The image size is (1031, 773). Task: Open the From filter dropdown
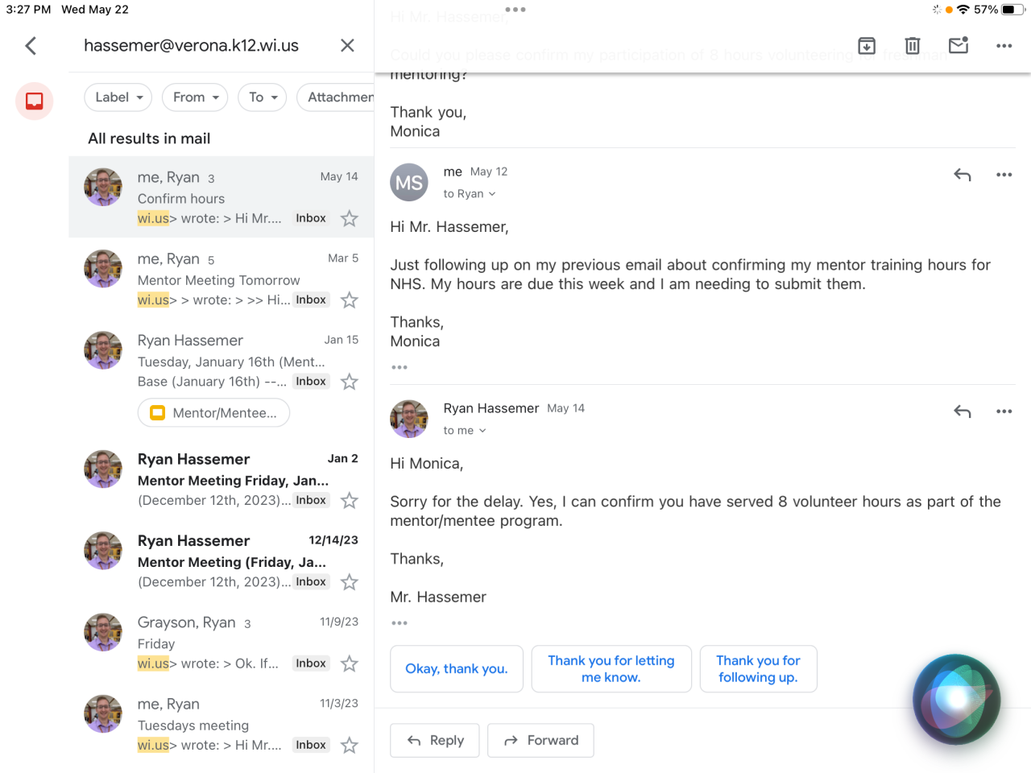pyautogui.click(x=195, y=97)
